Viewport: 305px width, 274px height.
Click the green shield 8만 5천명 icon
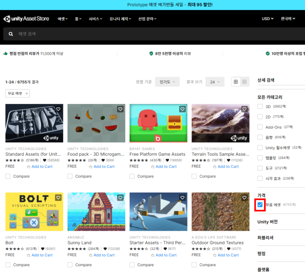click(151, 54)
